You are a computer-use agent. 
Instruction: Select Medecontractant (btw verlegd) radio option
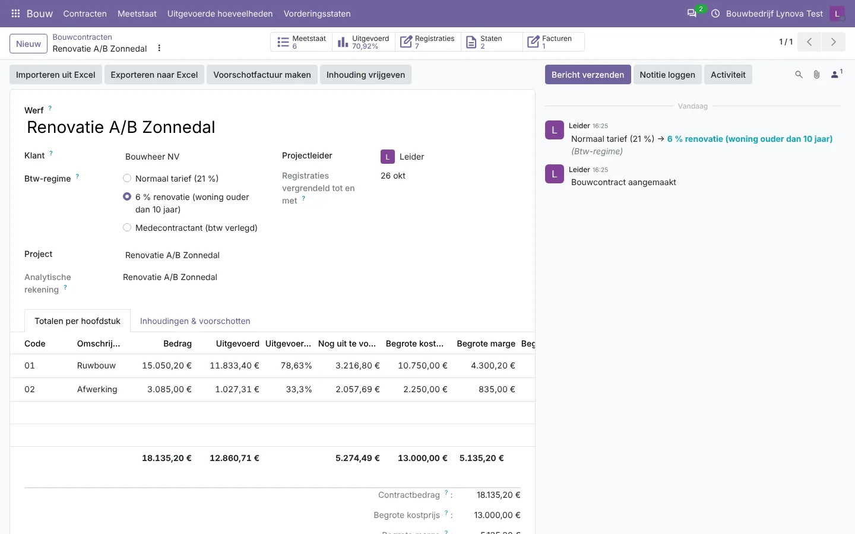(127, 227)
